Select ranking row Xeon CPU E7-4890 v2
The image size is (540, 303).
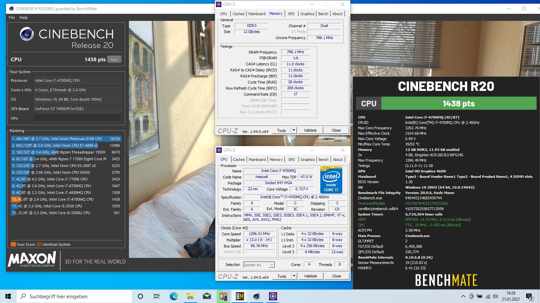pos(66,145)
